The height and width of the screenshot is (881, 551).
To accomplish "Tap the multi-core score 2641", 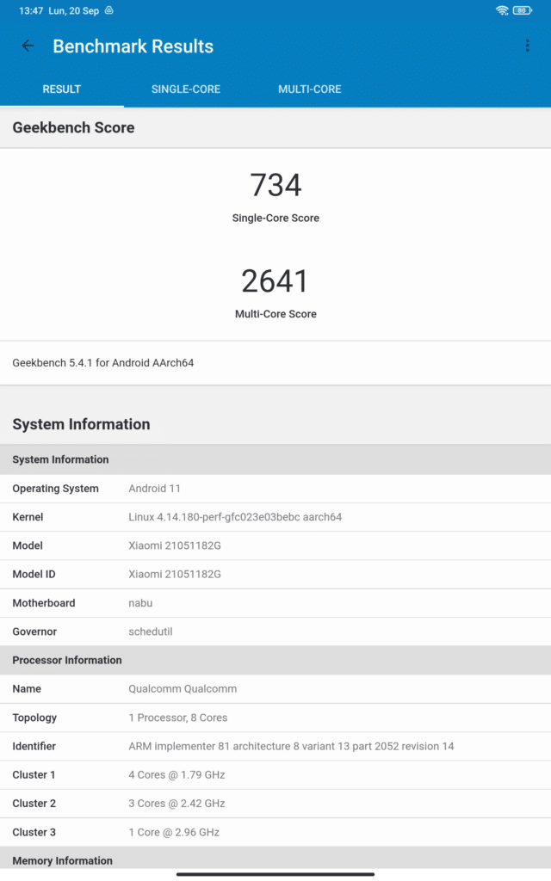I will click(x=275, y=281).
